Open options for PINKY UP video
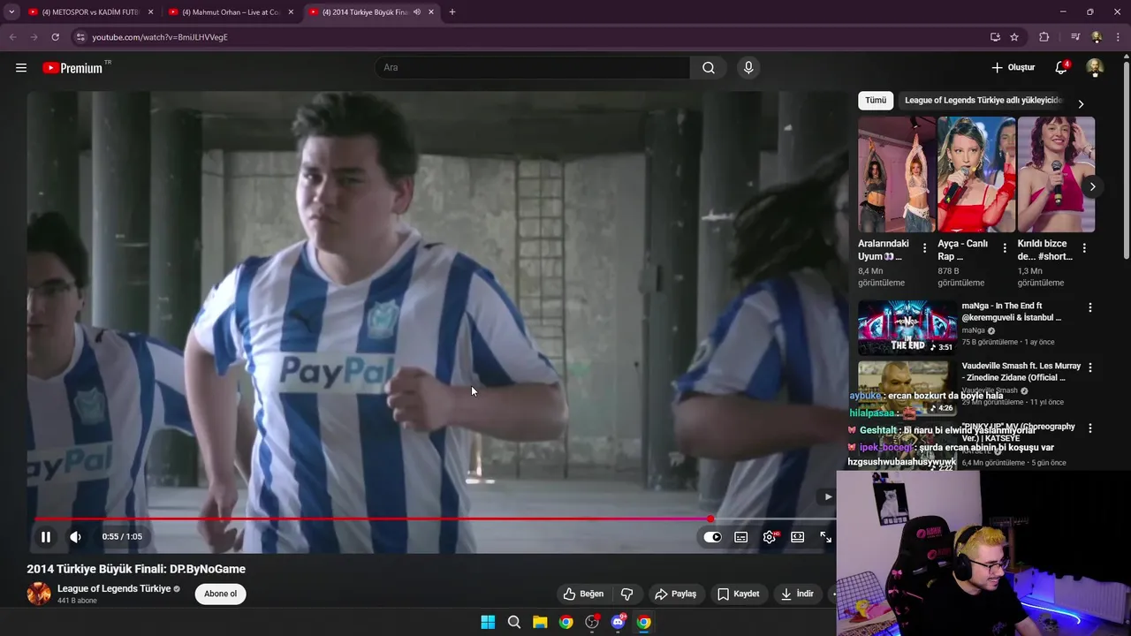 1089,428
